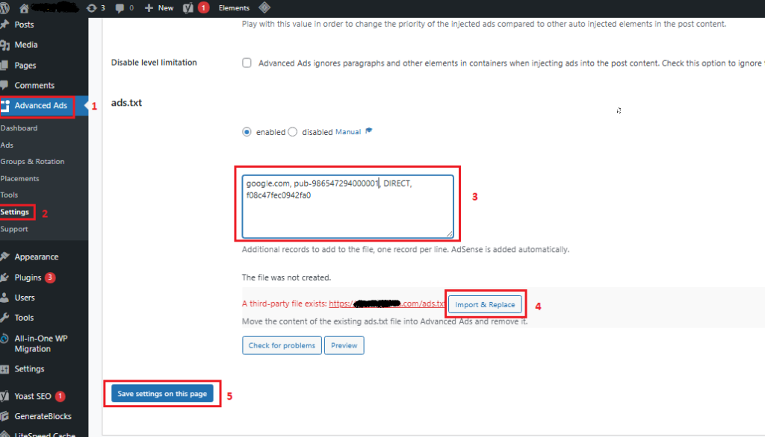Open Settings under Advanced Ads

coord(15,212)
